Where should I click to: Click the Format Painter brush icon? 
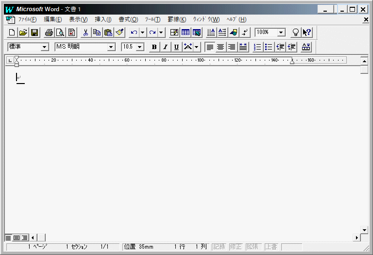[120, 33]
